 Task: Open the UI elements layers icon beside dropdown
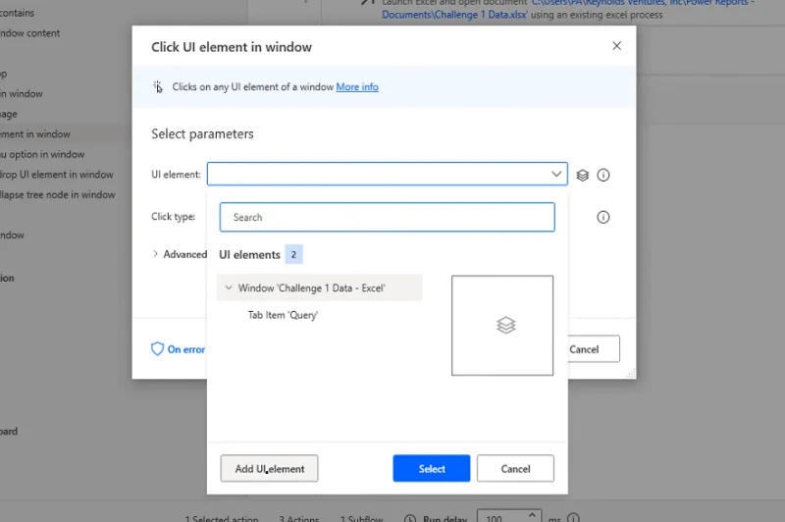(x=582, y=176)
